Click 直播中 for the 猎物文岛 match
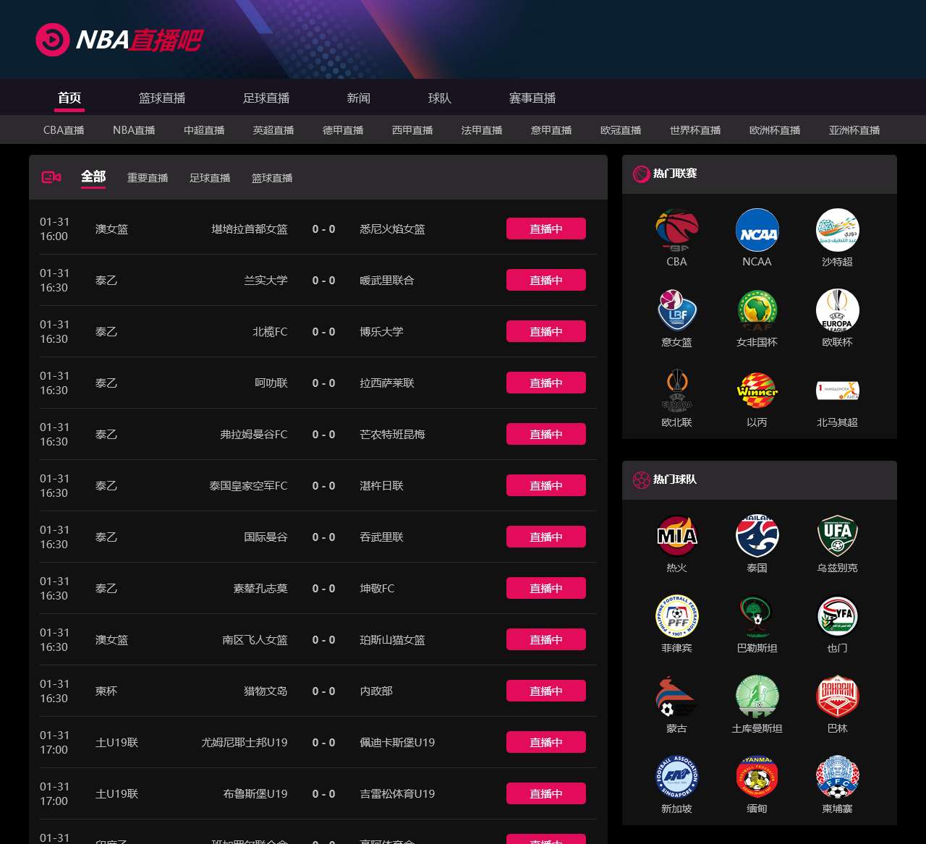The image size is (926, 844). (x=546, y=691)
